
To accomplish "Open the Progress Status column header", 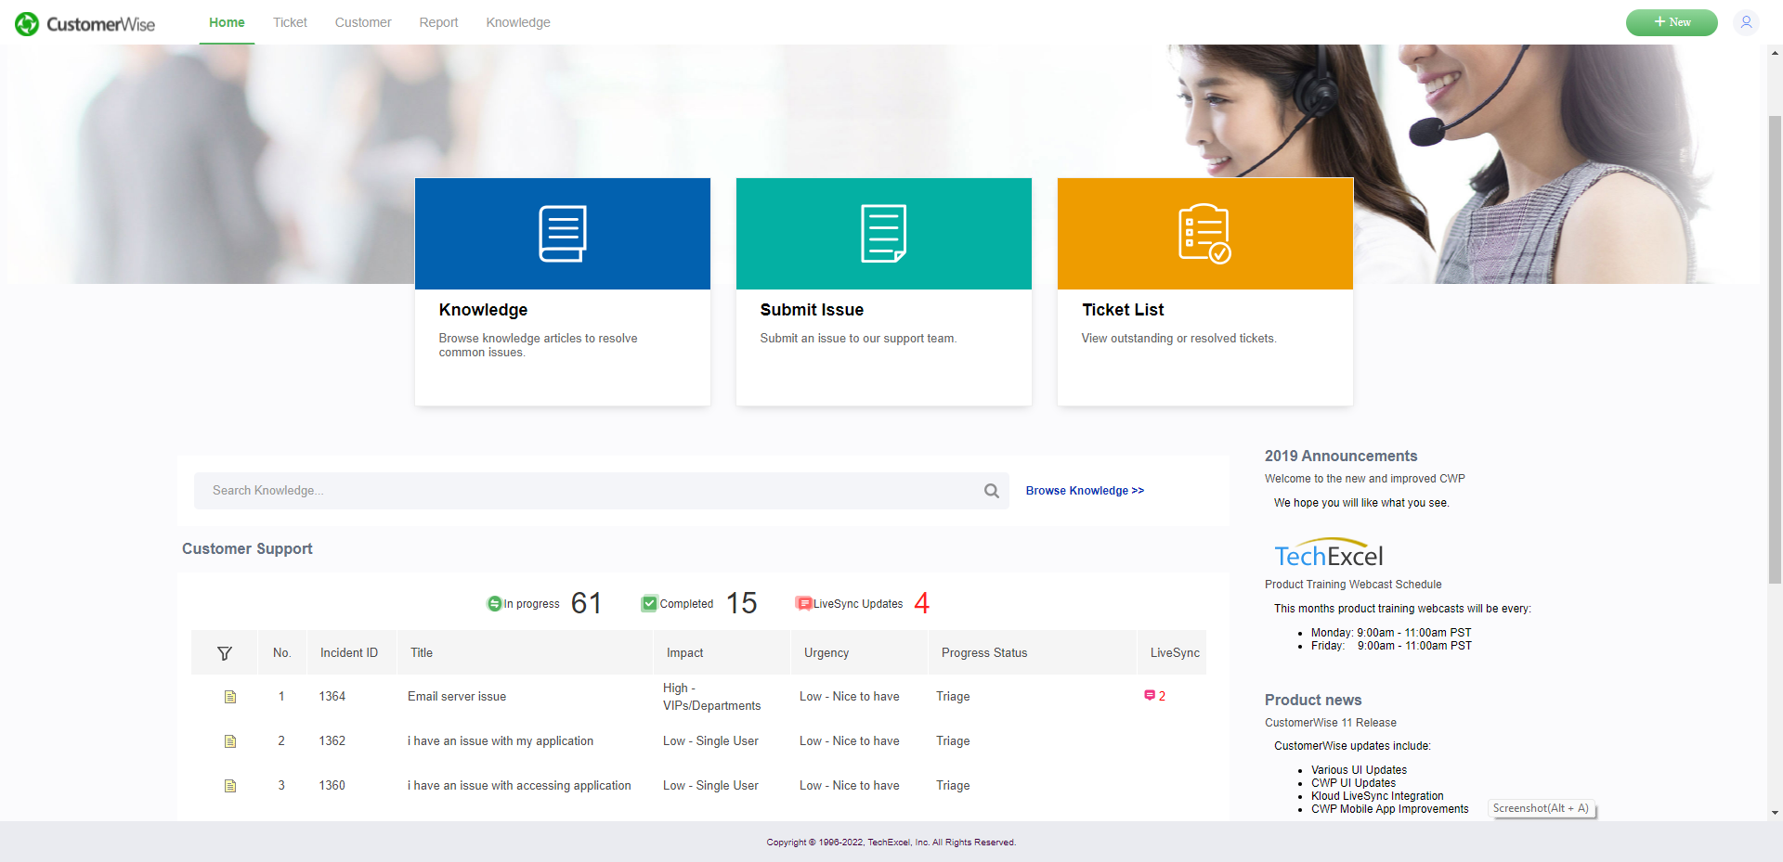I will (x=983, y=652).
